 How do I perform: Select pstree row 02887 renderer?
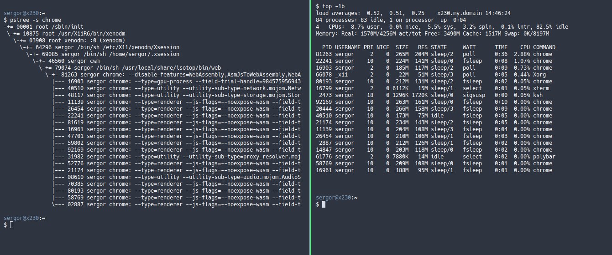(x=176, y=204)
